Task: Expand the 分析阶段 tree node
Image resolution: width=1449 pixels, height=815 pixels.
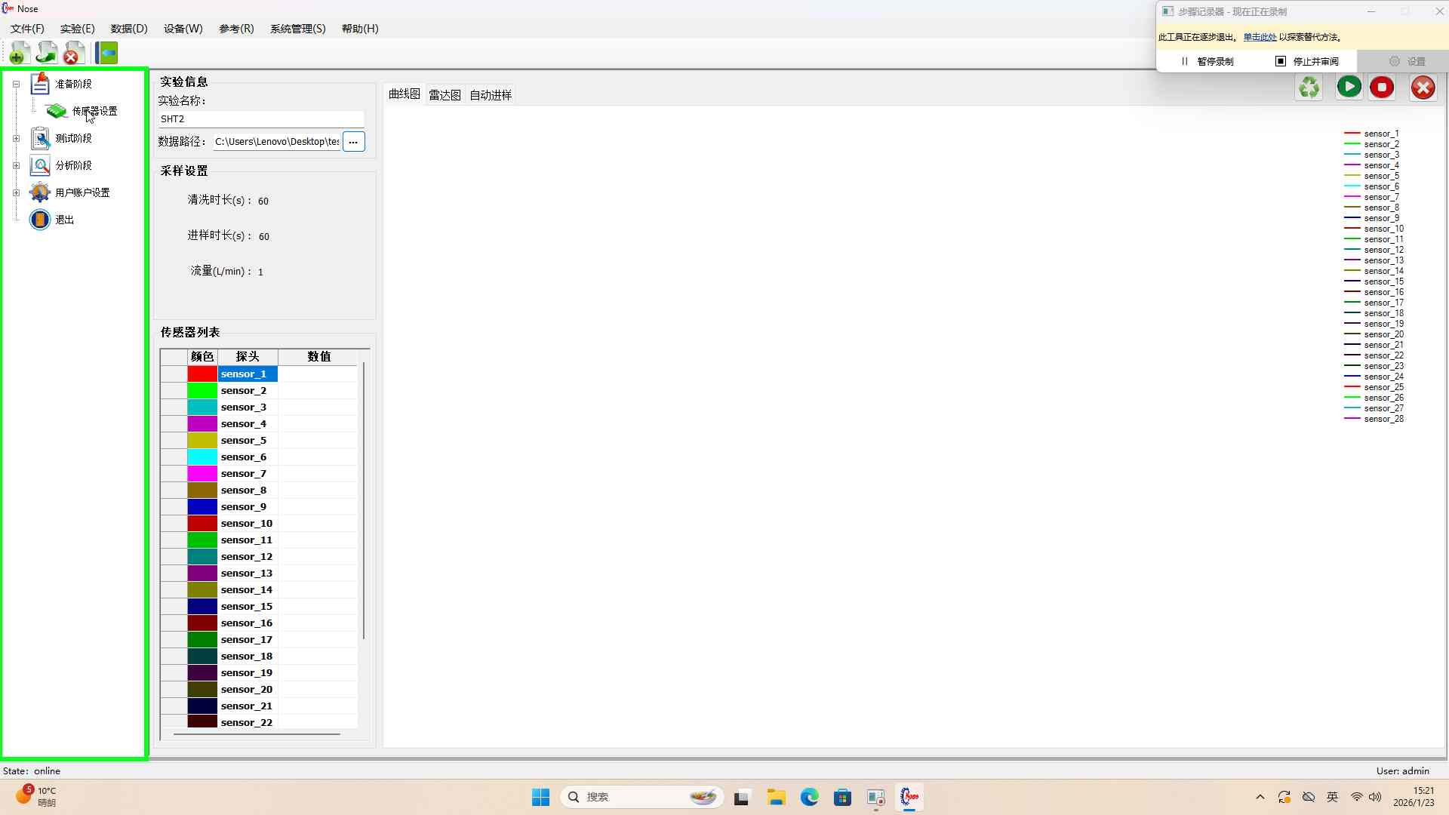Action: click(16, 166)
